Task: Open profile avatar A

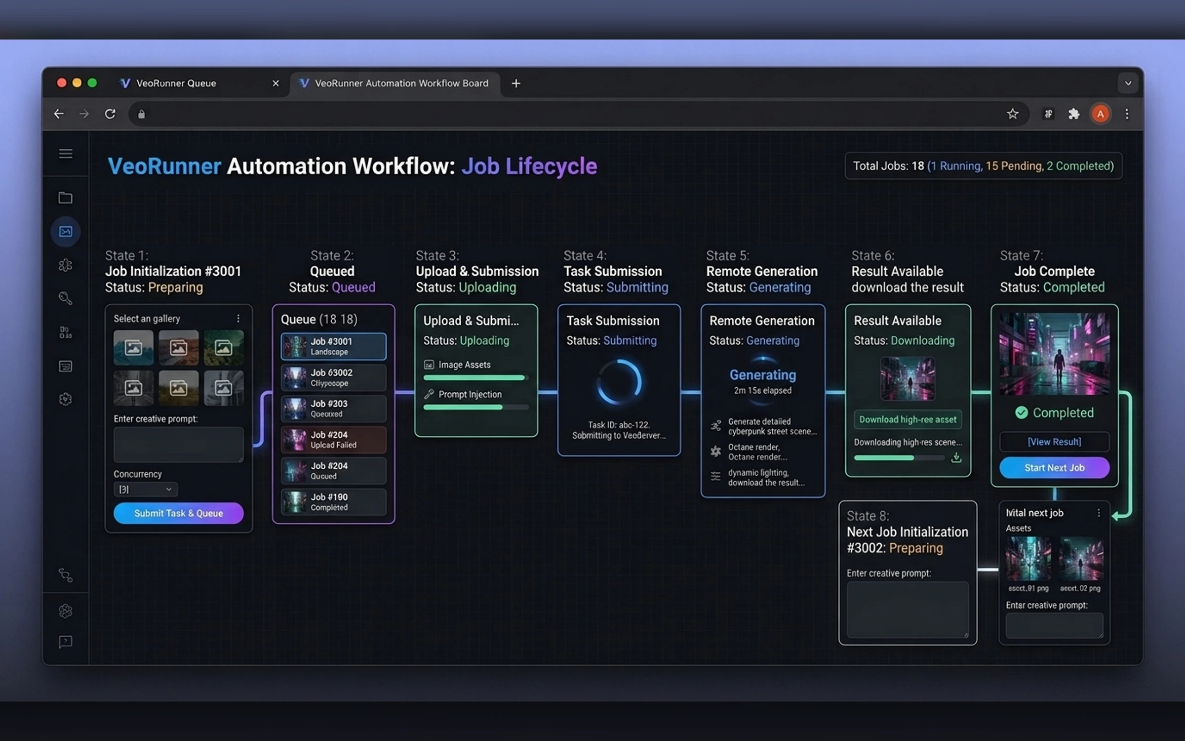Action: click(x=1100, y=114)
